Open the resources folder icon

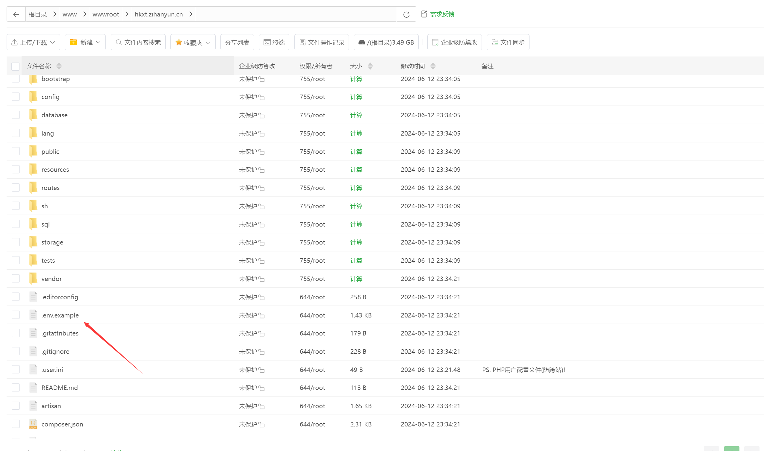pos(33,170)
